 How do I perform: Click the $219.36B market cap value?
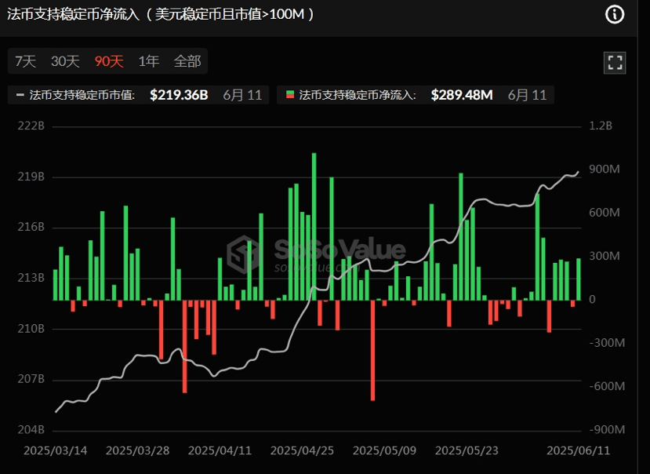coord(179,95)
